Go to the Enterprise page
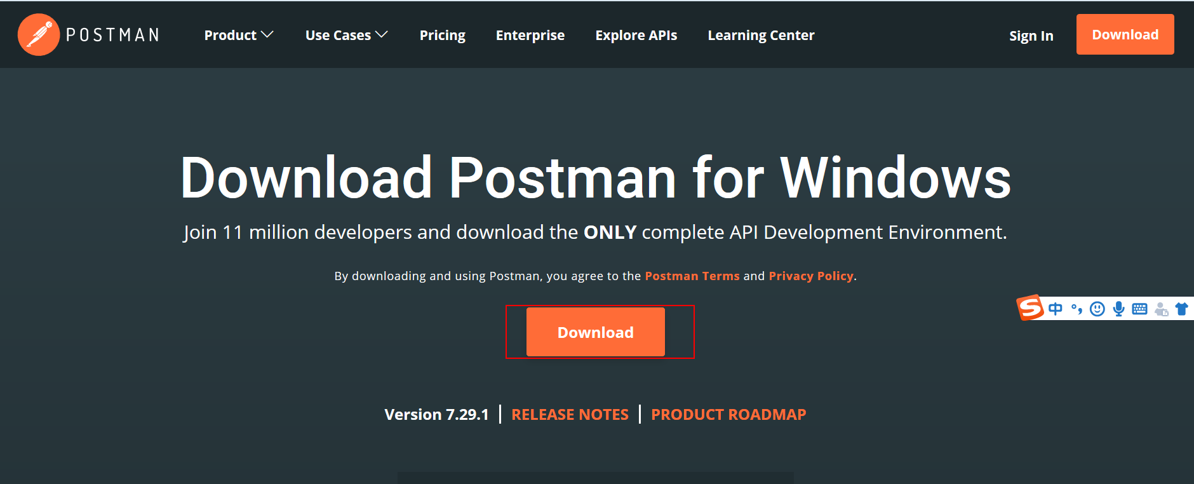Viewport: 1194px width, 484px height. (x=530, y=36)
